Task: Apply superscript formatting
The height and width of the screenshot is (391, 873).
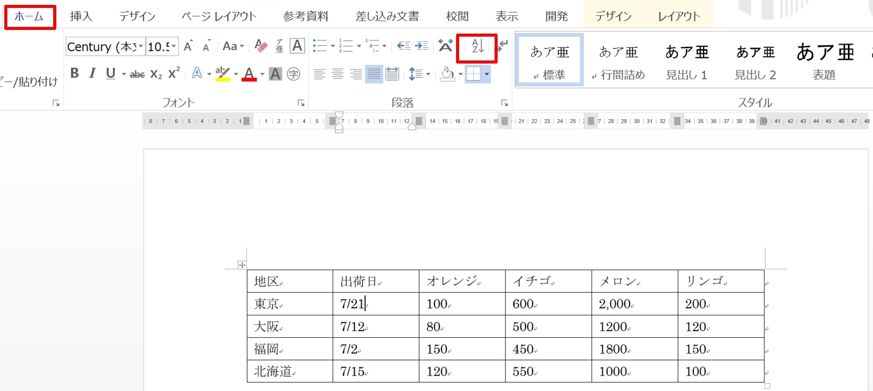Action: 174,74
